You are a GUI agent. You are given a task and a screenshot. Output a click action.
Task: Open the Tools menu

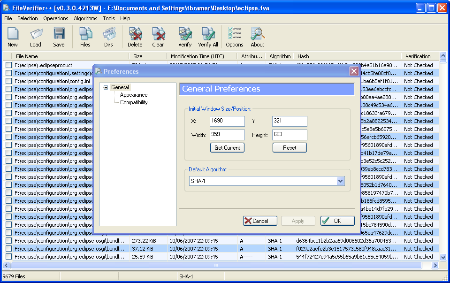(x=109, y=18)
